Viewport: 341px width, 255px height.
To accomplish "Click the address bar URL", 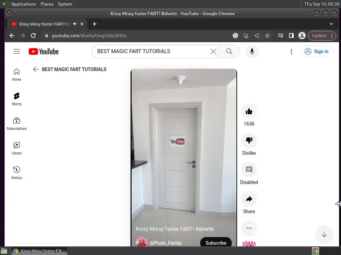I will pos(89,36).
